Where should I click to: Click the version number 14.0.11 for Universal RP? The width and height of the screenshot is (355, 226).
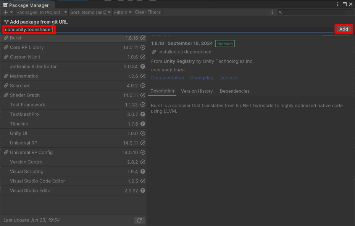pos(131,143)
